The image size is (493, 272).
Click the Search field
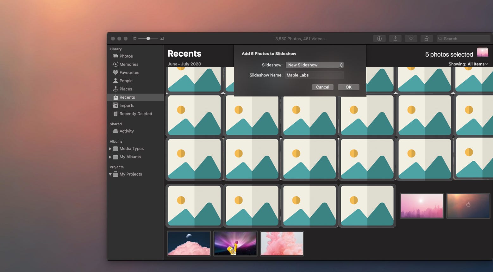point(464,39)
